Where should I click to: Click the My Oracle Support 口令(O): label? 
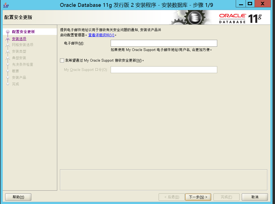pos(86,70)
